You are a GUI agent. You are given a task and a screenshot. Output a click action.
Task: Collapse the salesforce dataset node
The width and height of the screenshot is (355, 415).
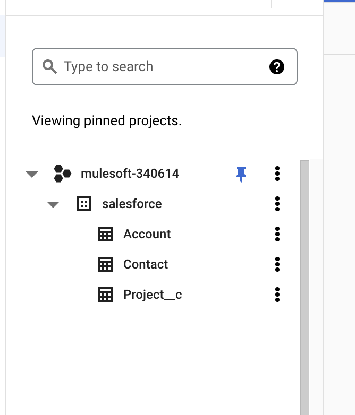53,204
